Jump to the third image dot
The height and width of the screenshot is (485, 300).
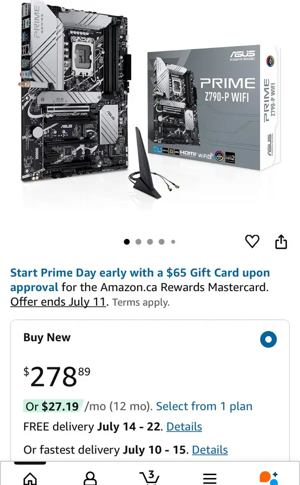coord(150,242)
